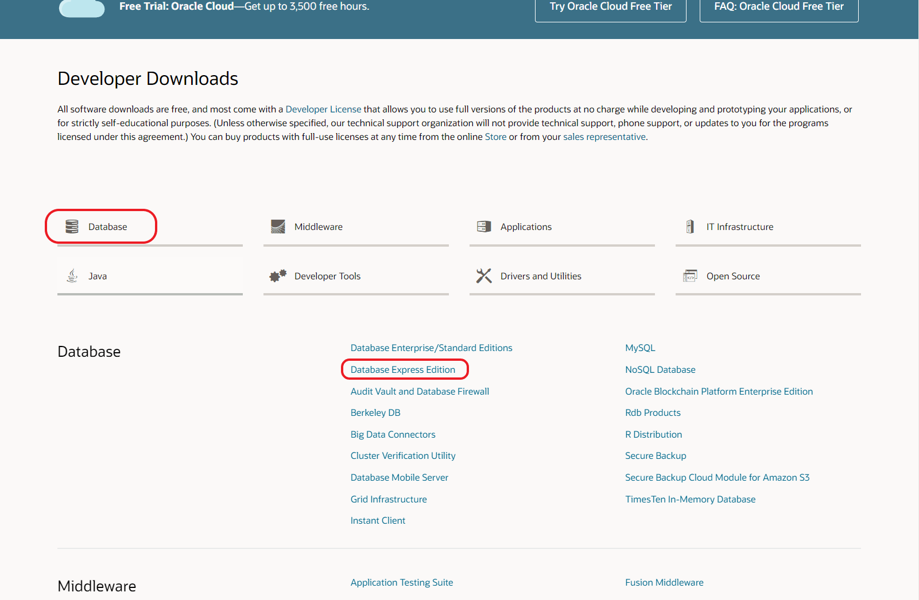Click the IT Infrastructure server icon

(x=690, y=227)
